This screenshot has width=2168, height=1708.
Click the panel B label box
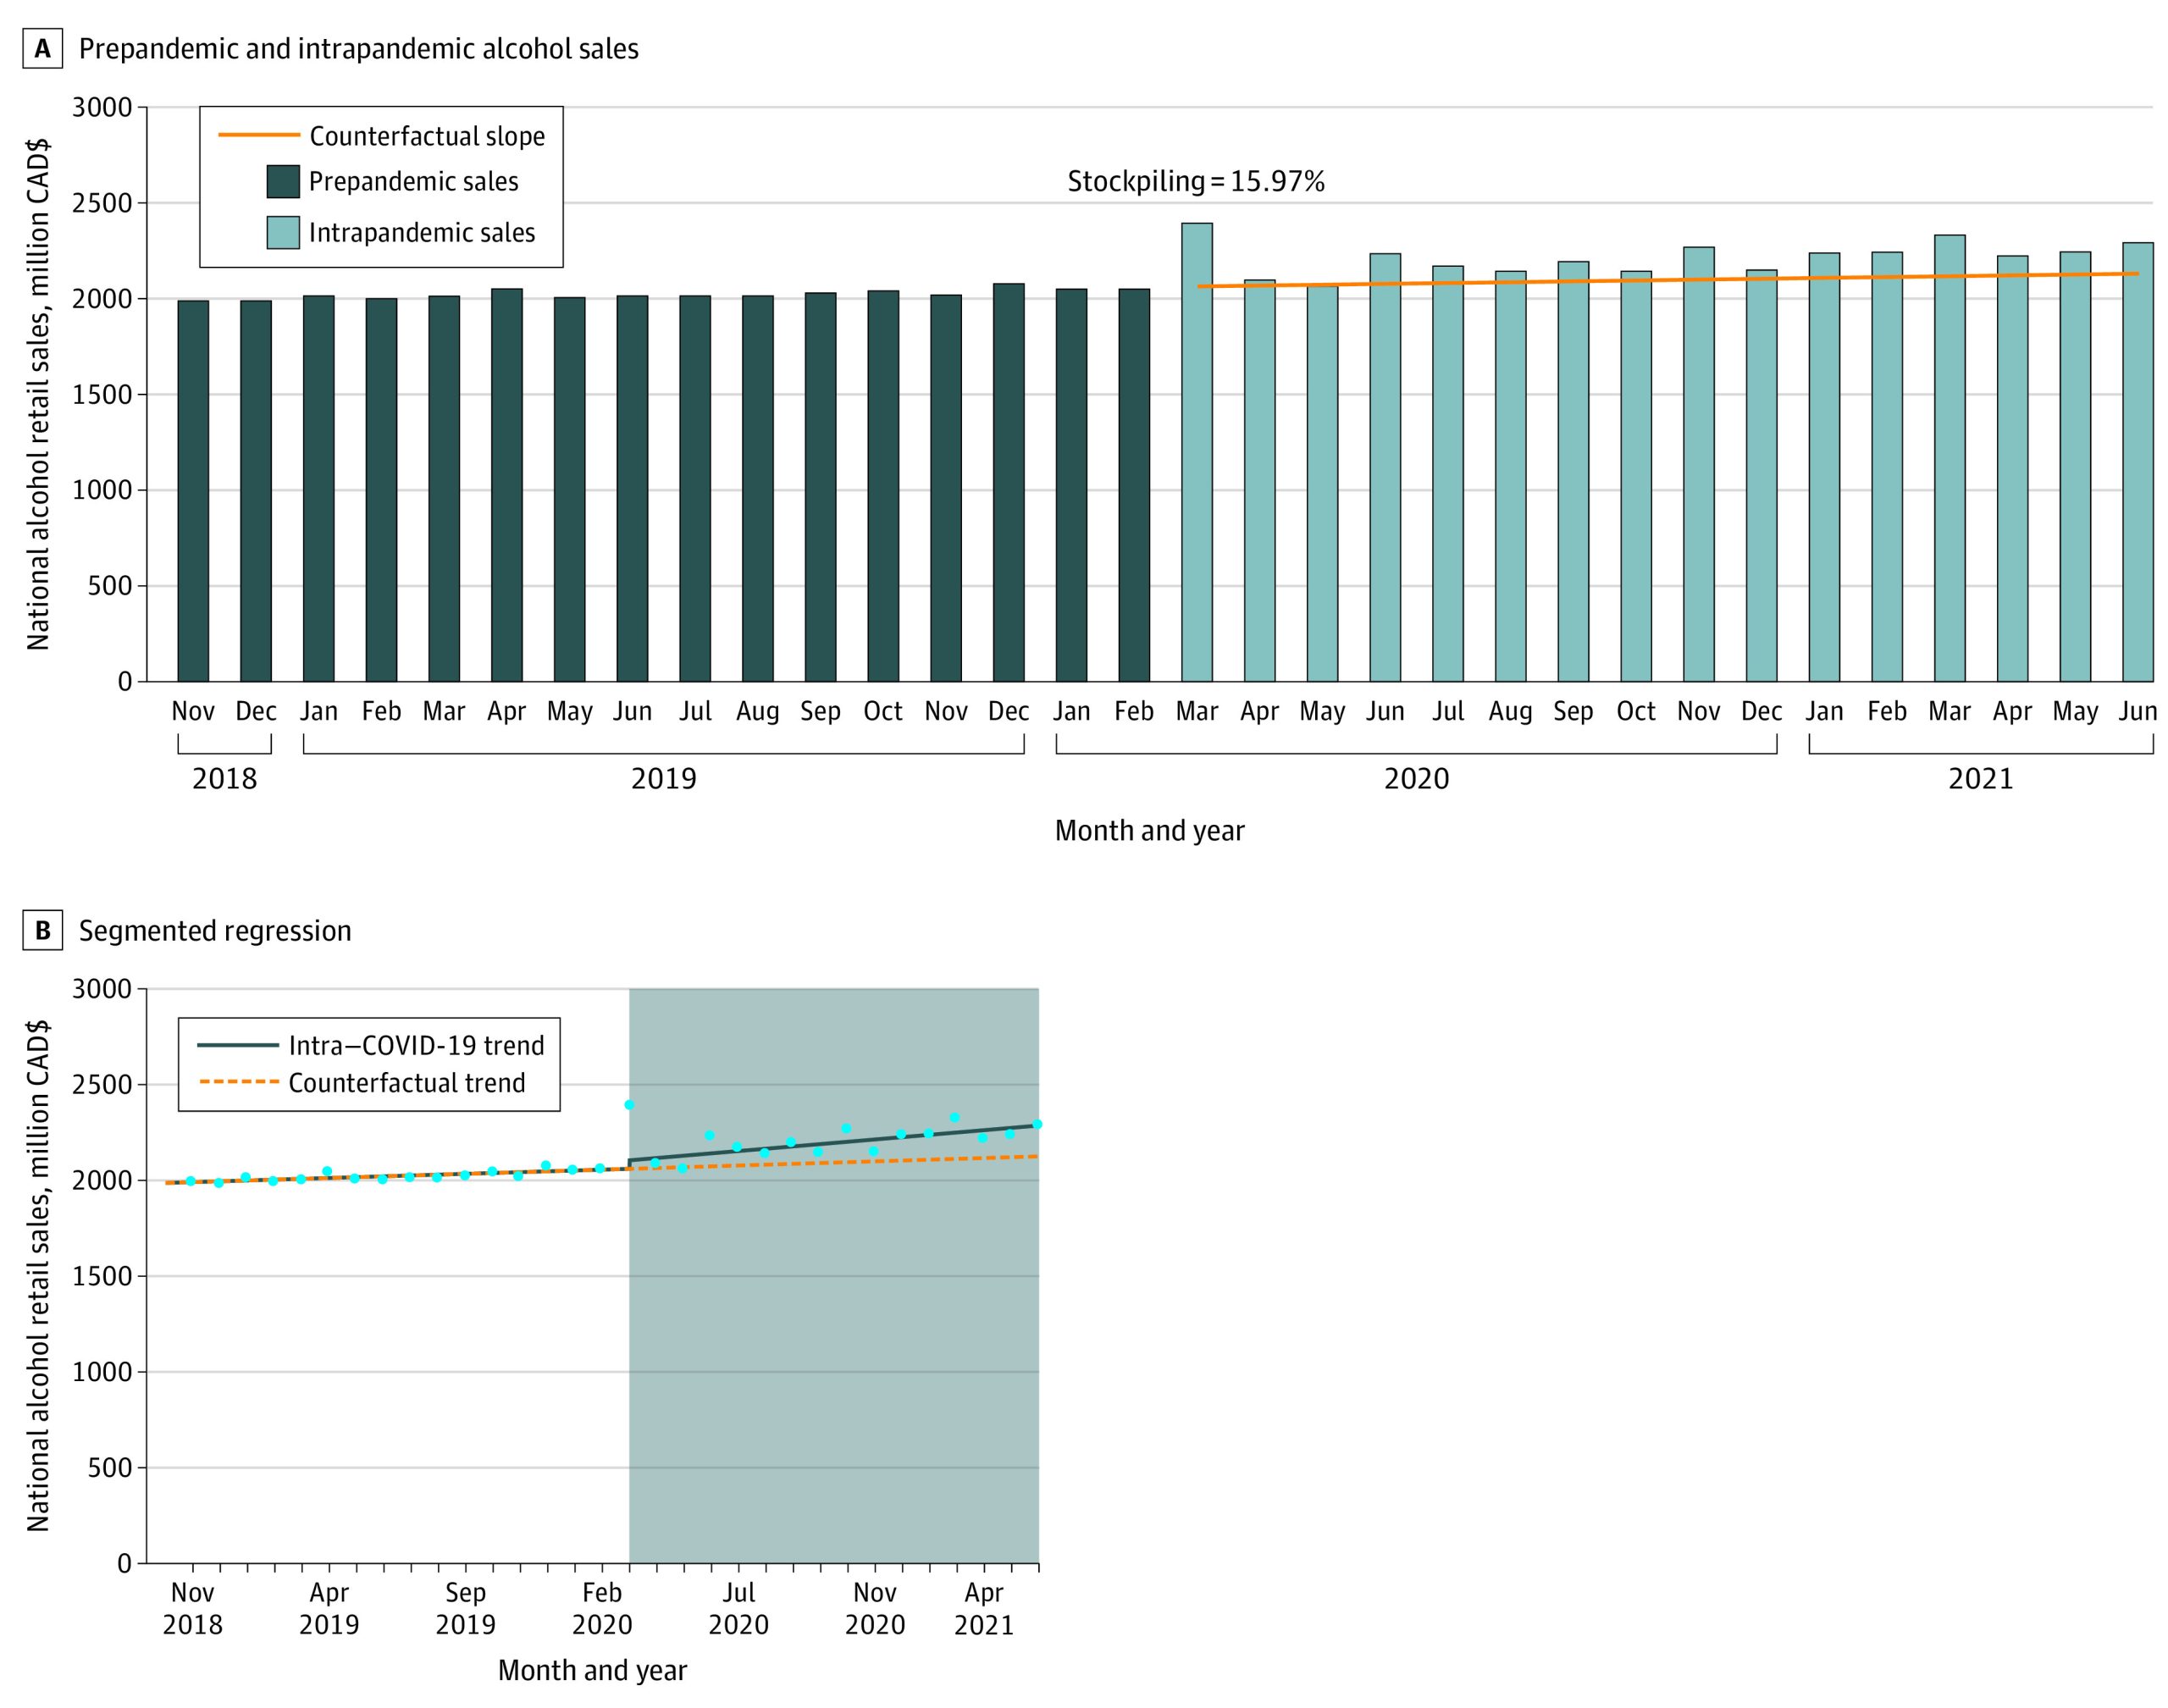coord(42,931)
